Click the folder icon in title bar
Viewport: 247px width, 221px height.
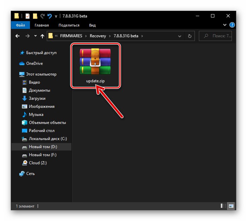click(16, 16)
